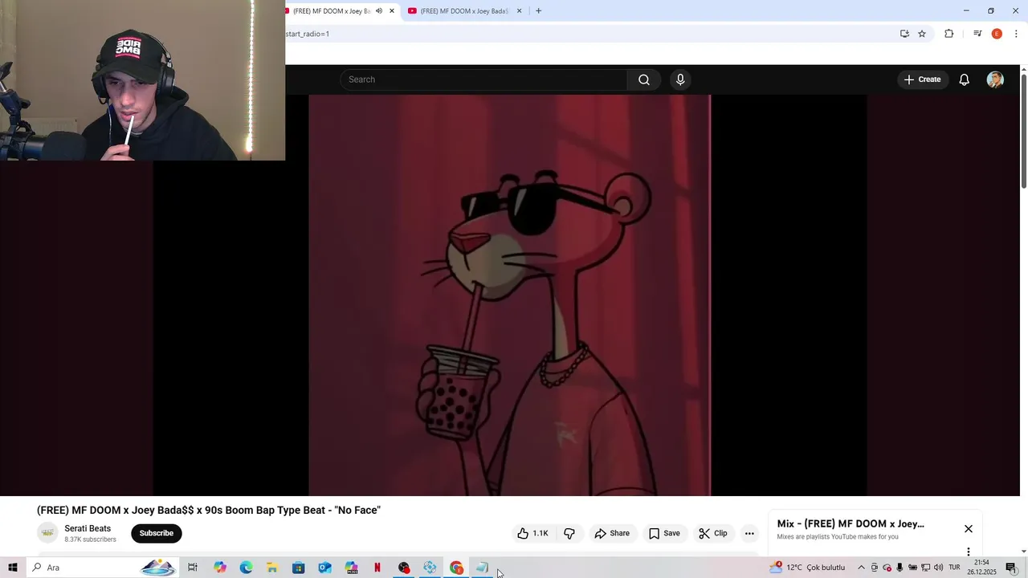
Task: Open Chrome extensions puzzle icon
Action: coord(949,34)
